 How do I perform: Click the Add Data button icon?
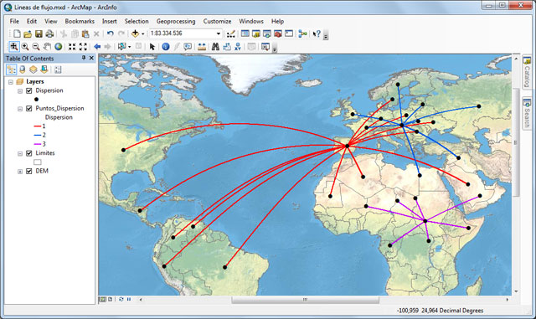click(x=135, y=33)
